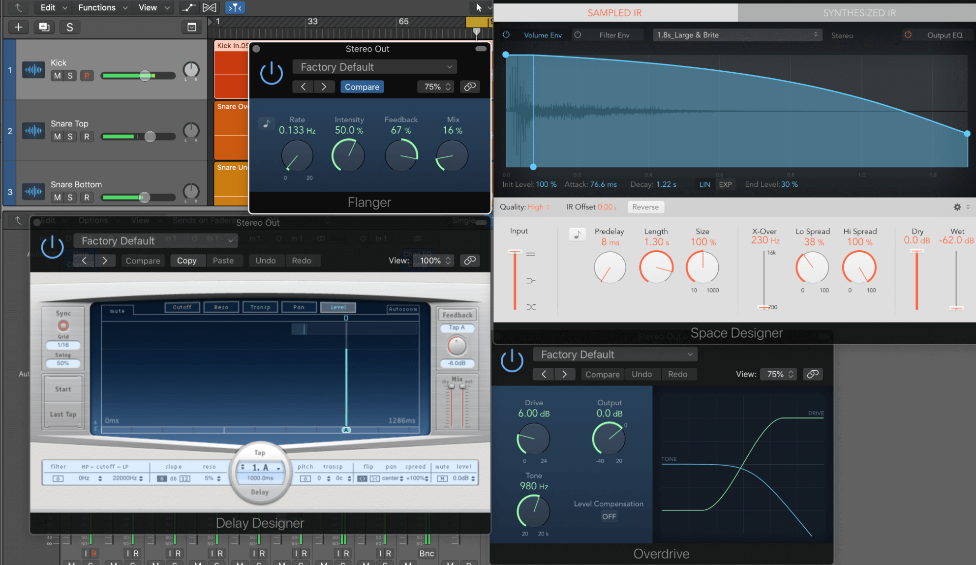Click the global Solo S button
Screen dimensions: 976x565
(70, 27)
